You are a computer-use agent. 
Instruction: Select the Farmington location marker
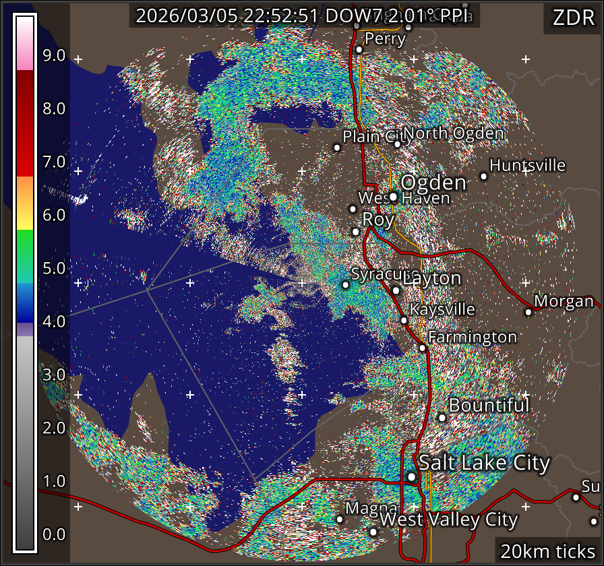[422, 348]
